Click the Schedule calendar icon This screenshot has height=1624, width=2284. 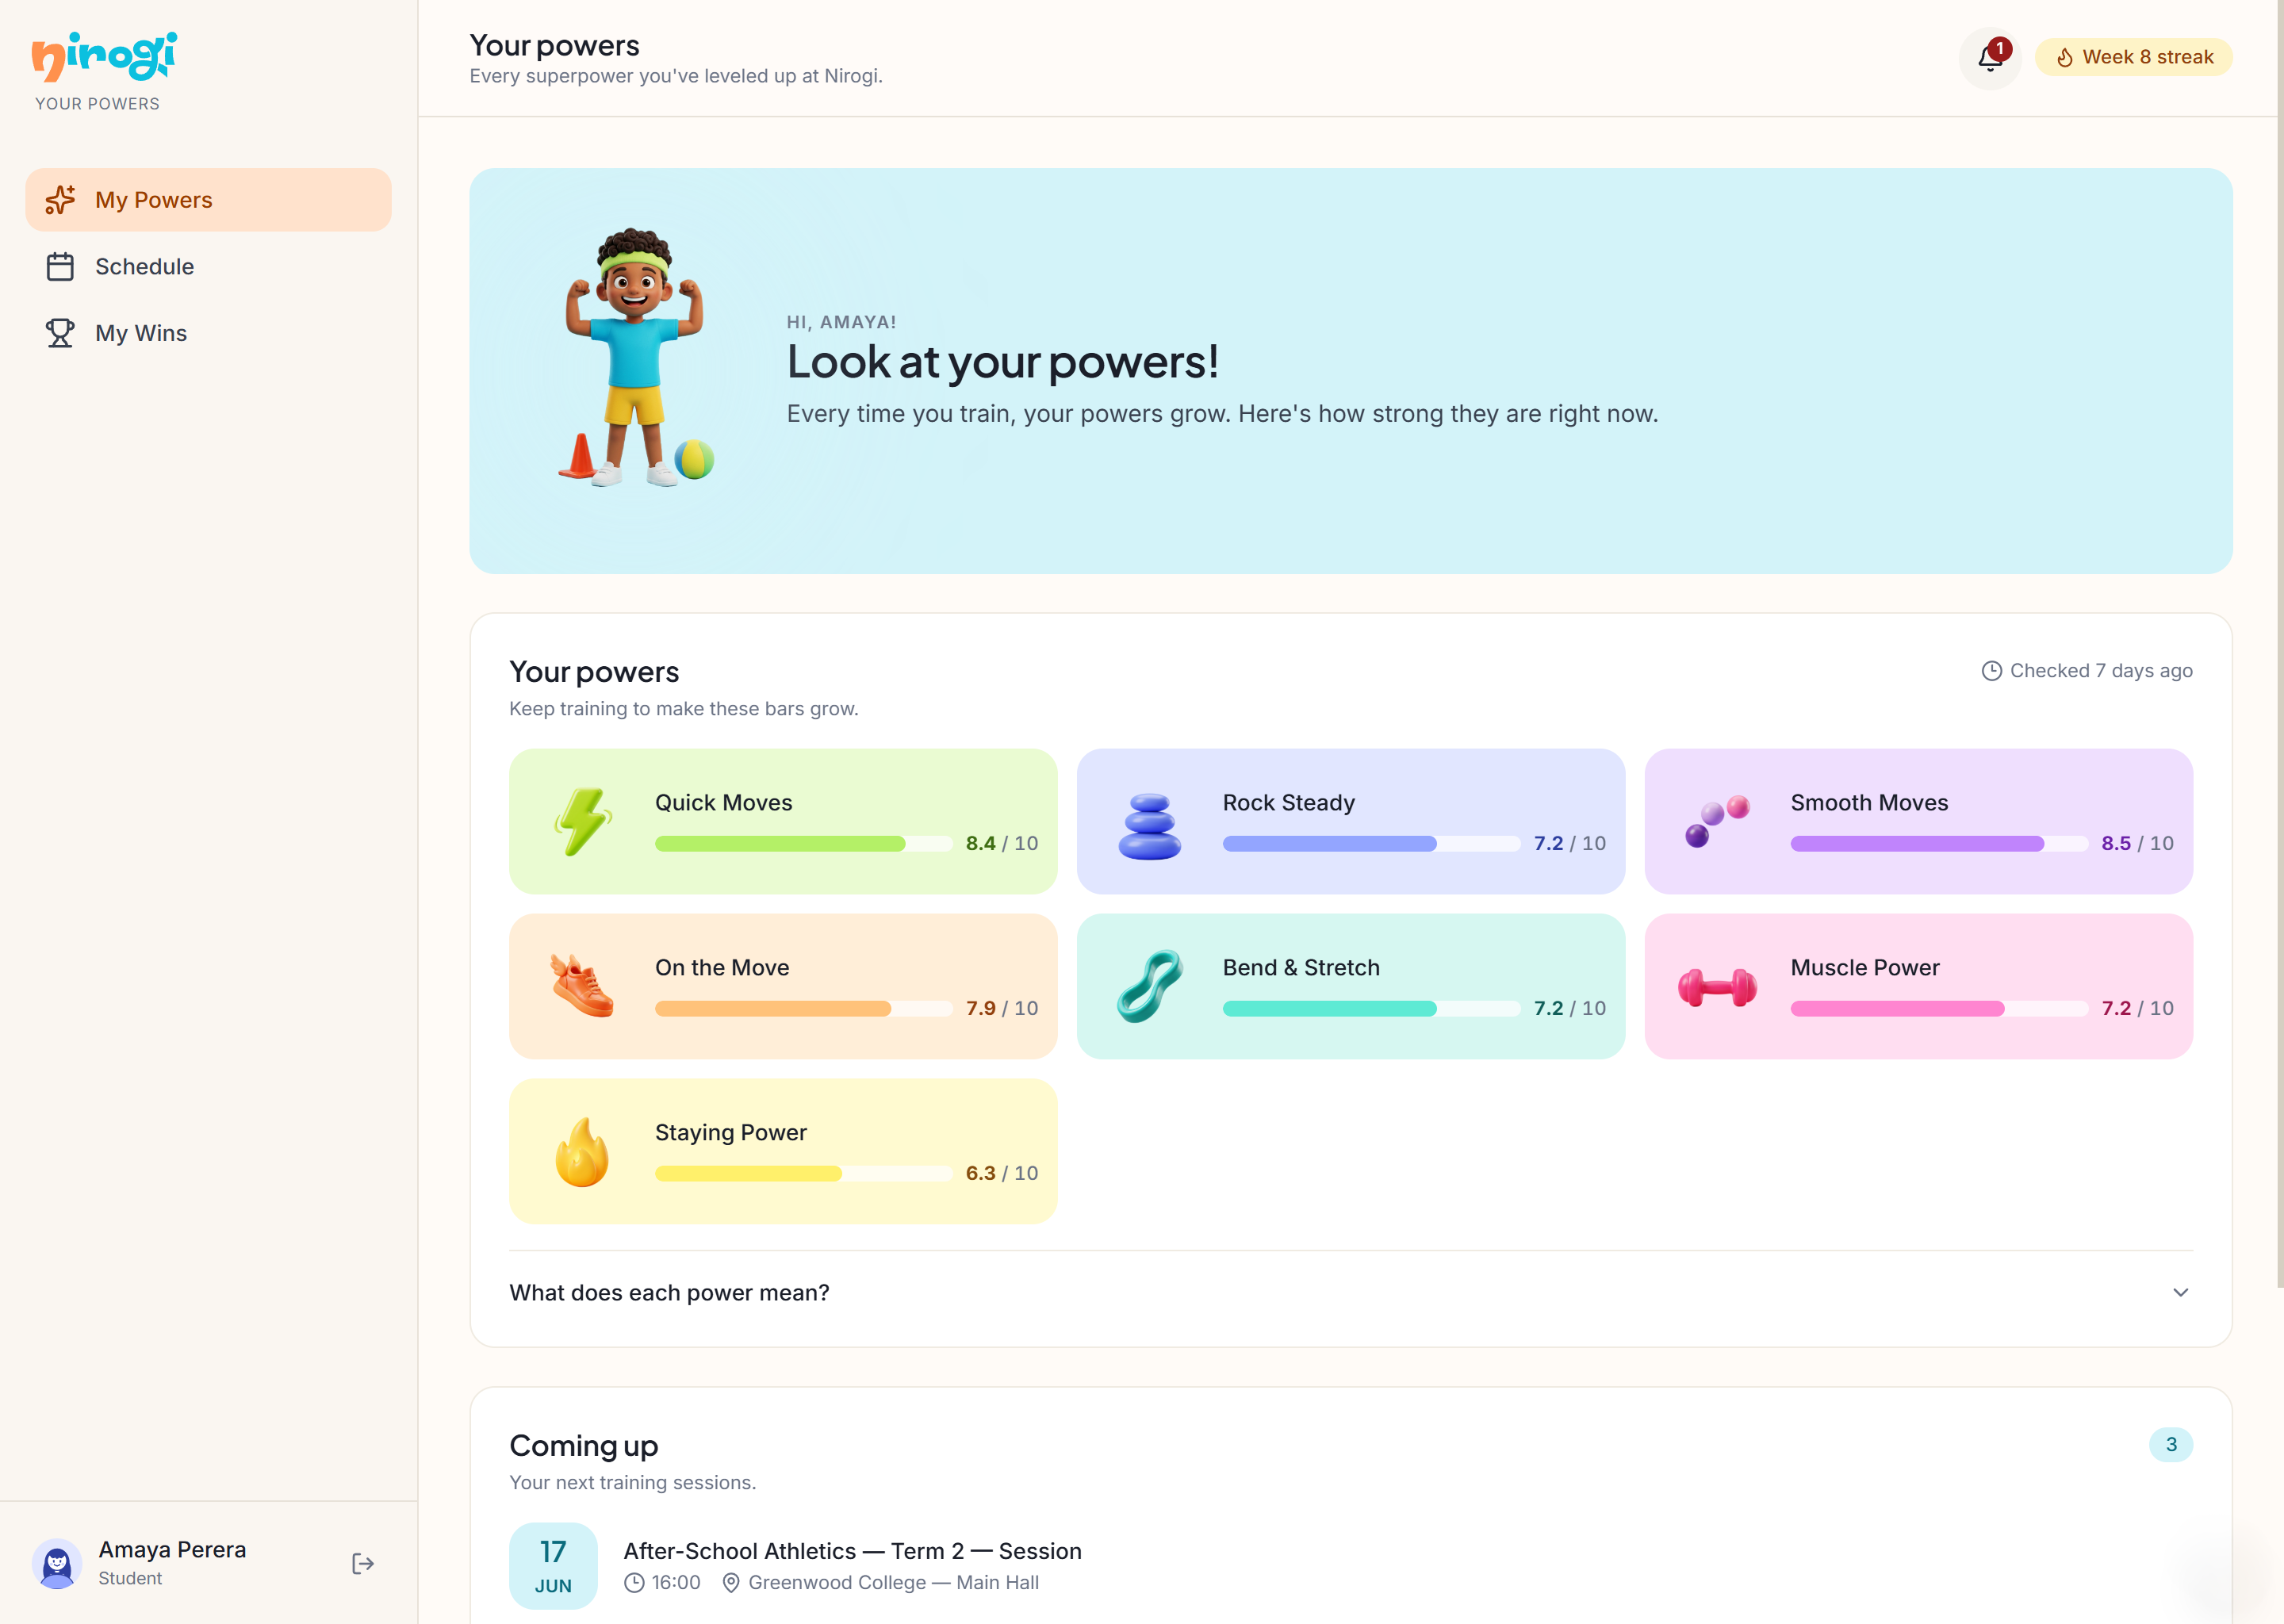pyautogui.click(x=60, y=267)
